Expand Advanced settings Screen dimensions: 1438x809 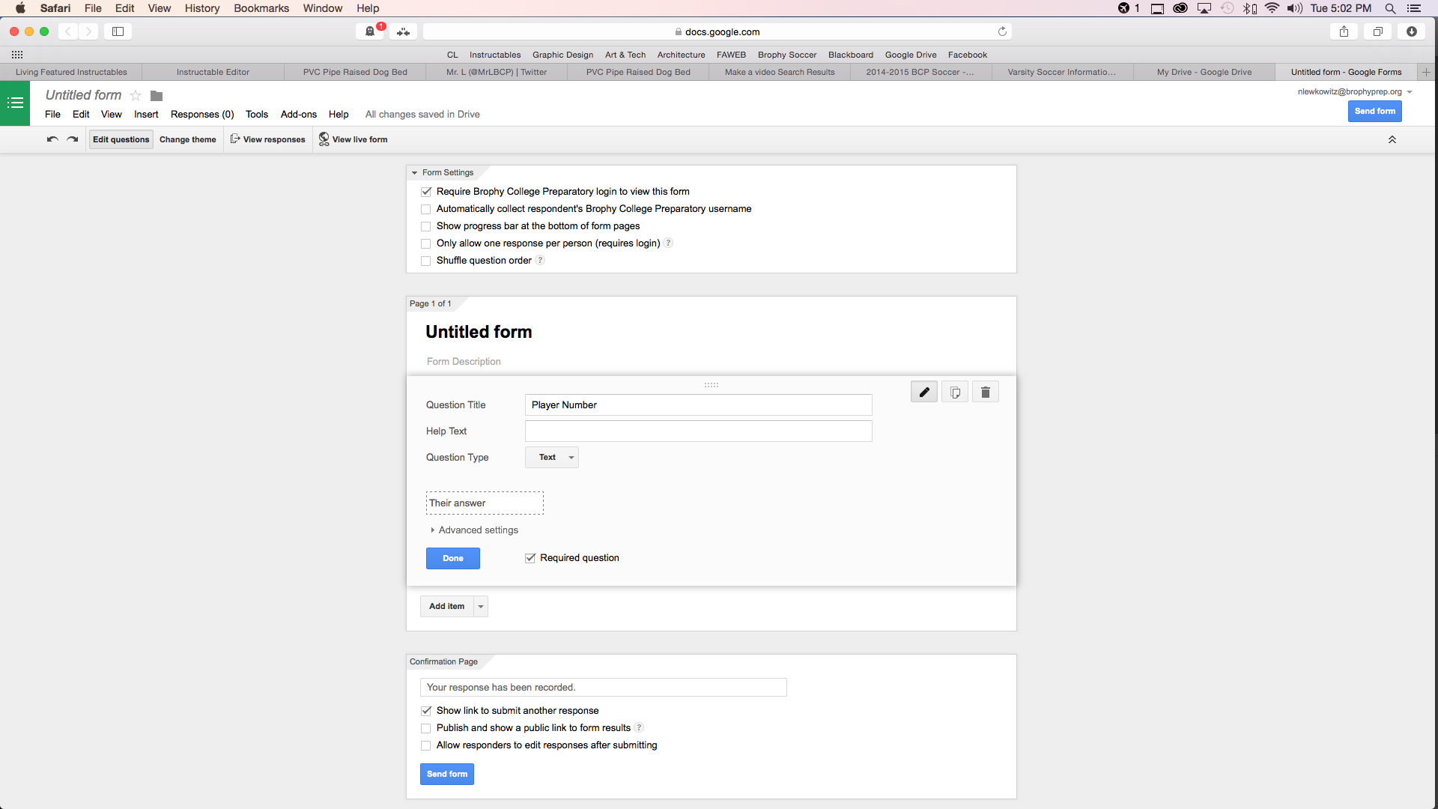tap(474, 530)
